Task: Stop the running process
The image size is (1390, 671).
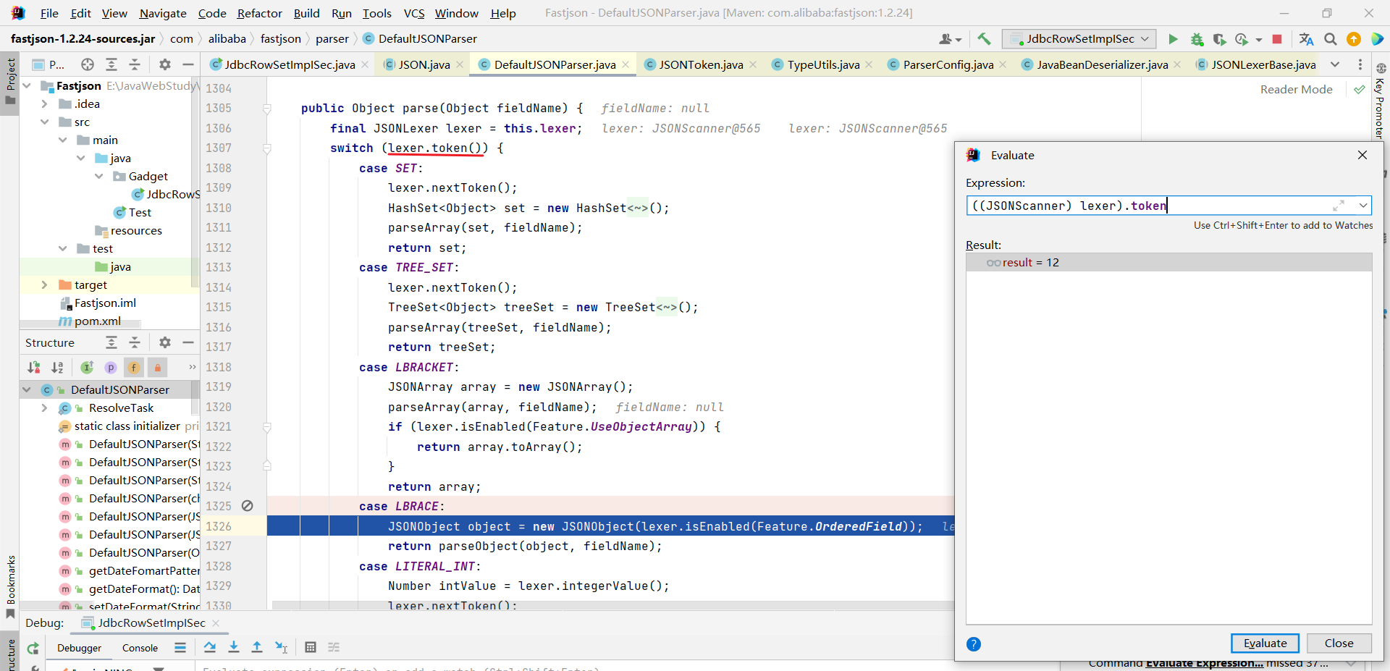Action: (x=1277, y=39)
